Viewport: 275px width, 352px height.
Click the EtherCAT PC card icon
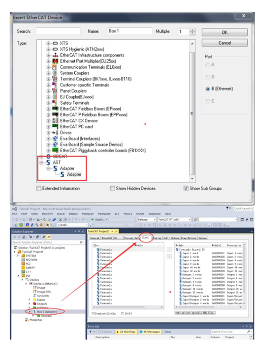(x=55, y=127)
